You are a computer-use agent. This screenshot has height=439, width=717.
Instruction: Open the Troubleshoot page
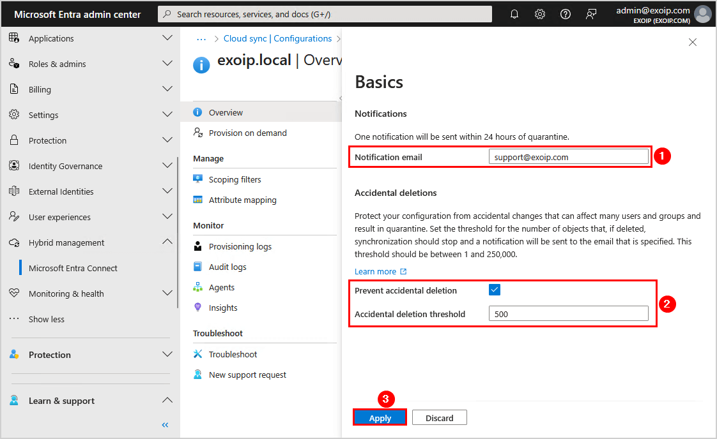(233, 354)
